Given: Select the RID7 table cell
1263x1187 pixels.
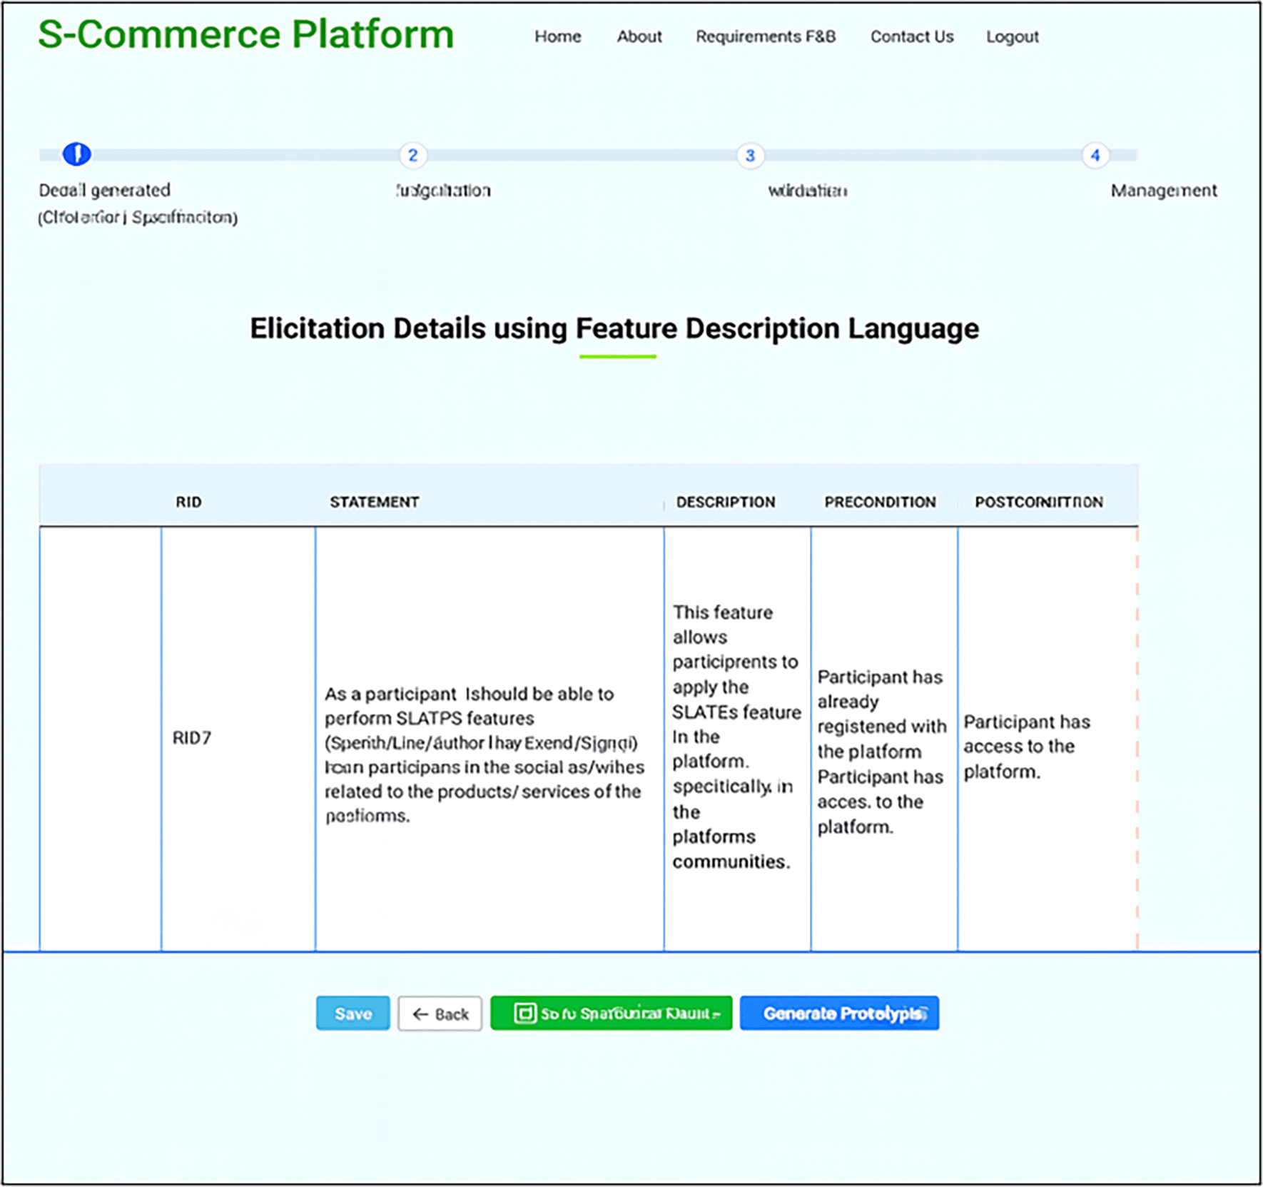Looking at the screenshot, I should pos(192,738).
